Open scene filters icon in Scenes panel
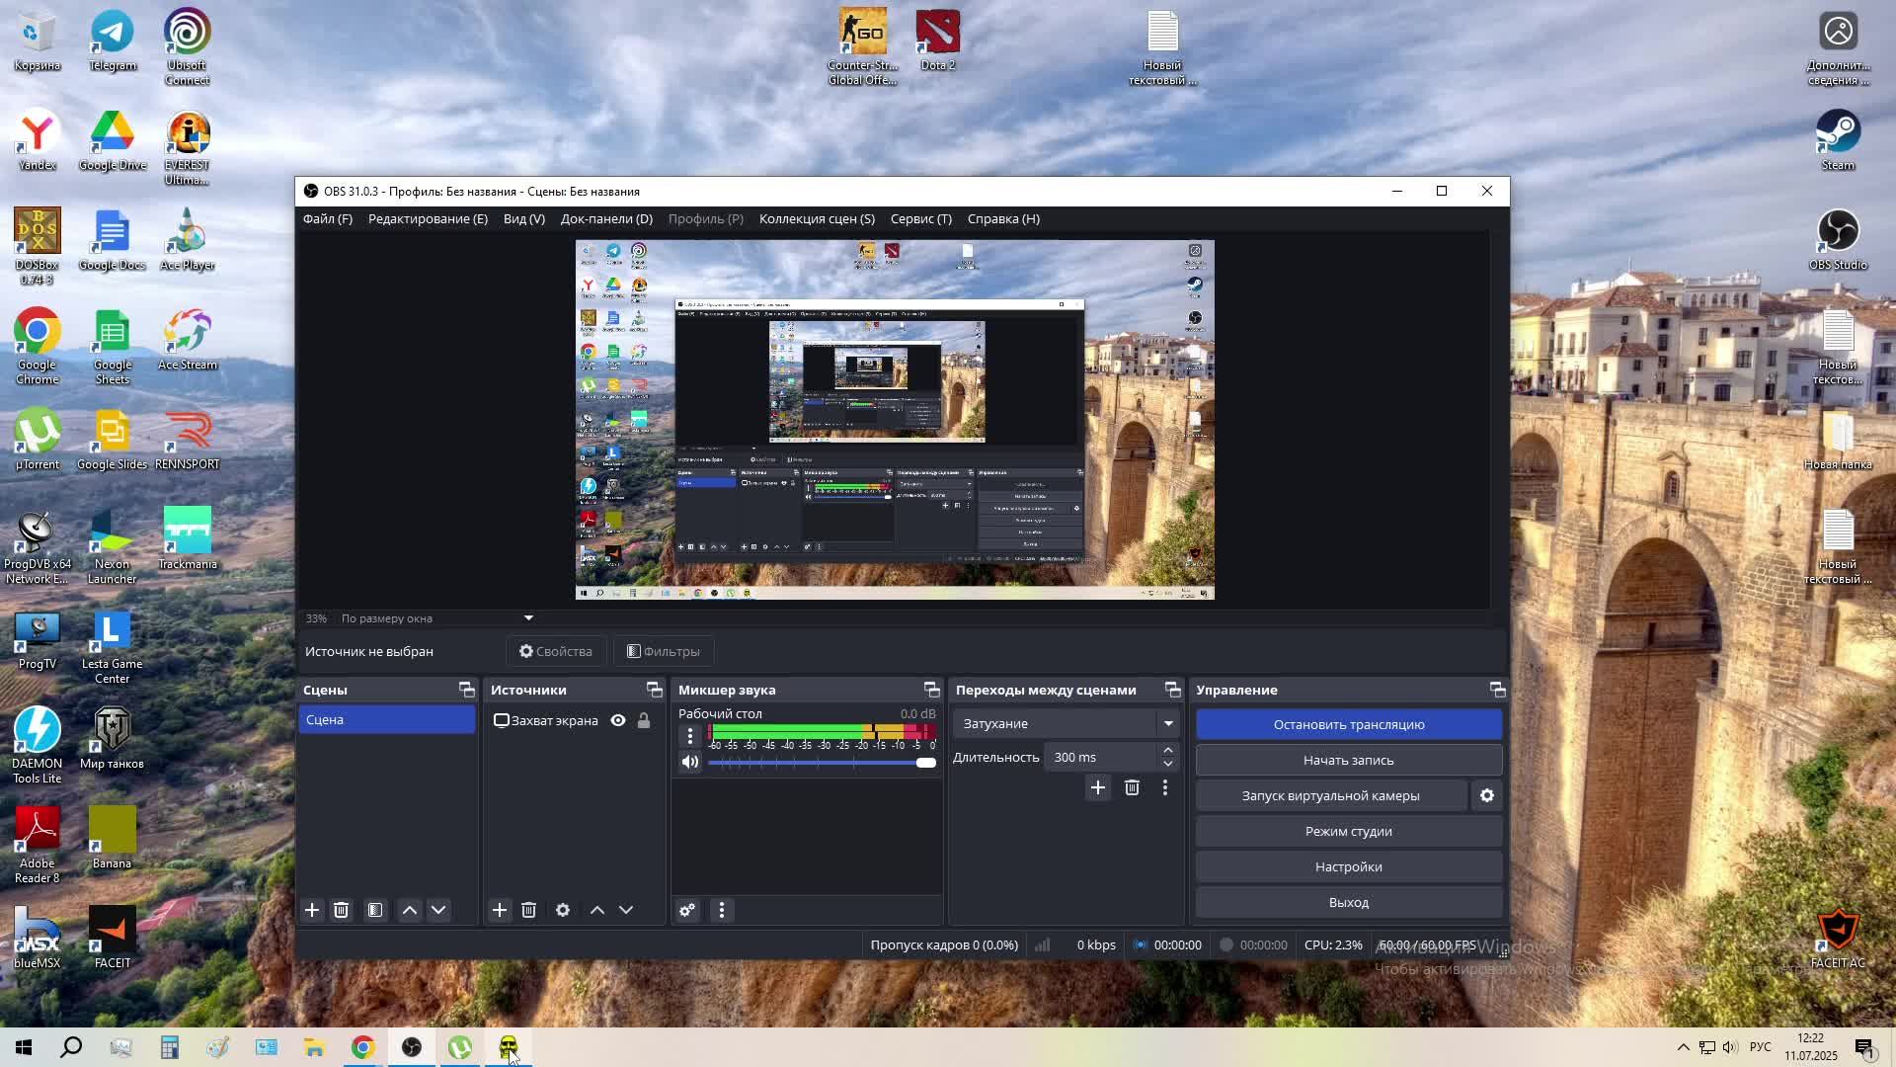Screen dimensions: 1896x1067 (375, 910)
